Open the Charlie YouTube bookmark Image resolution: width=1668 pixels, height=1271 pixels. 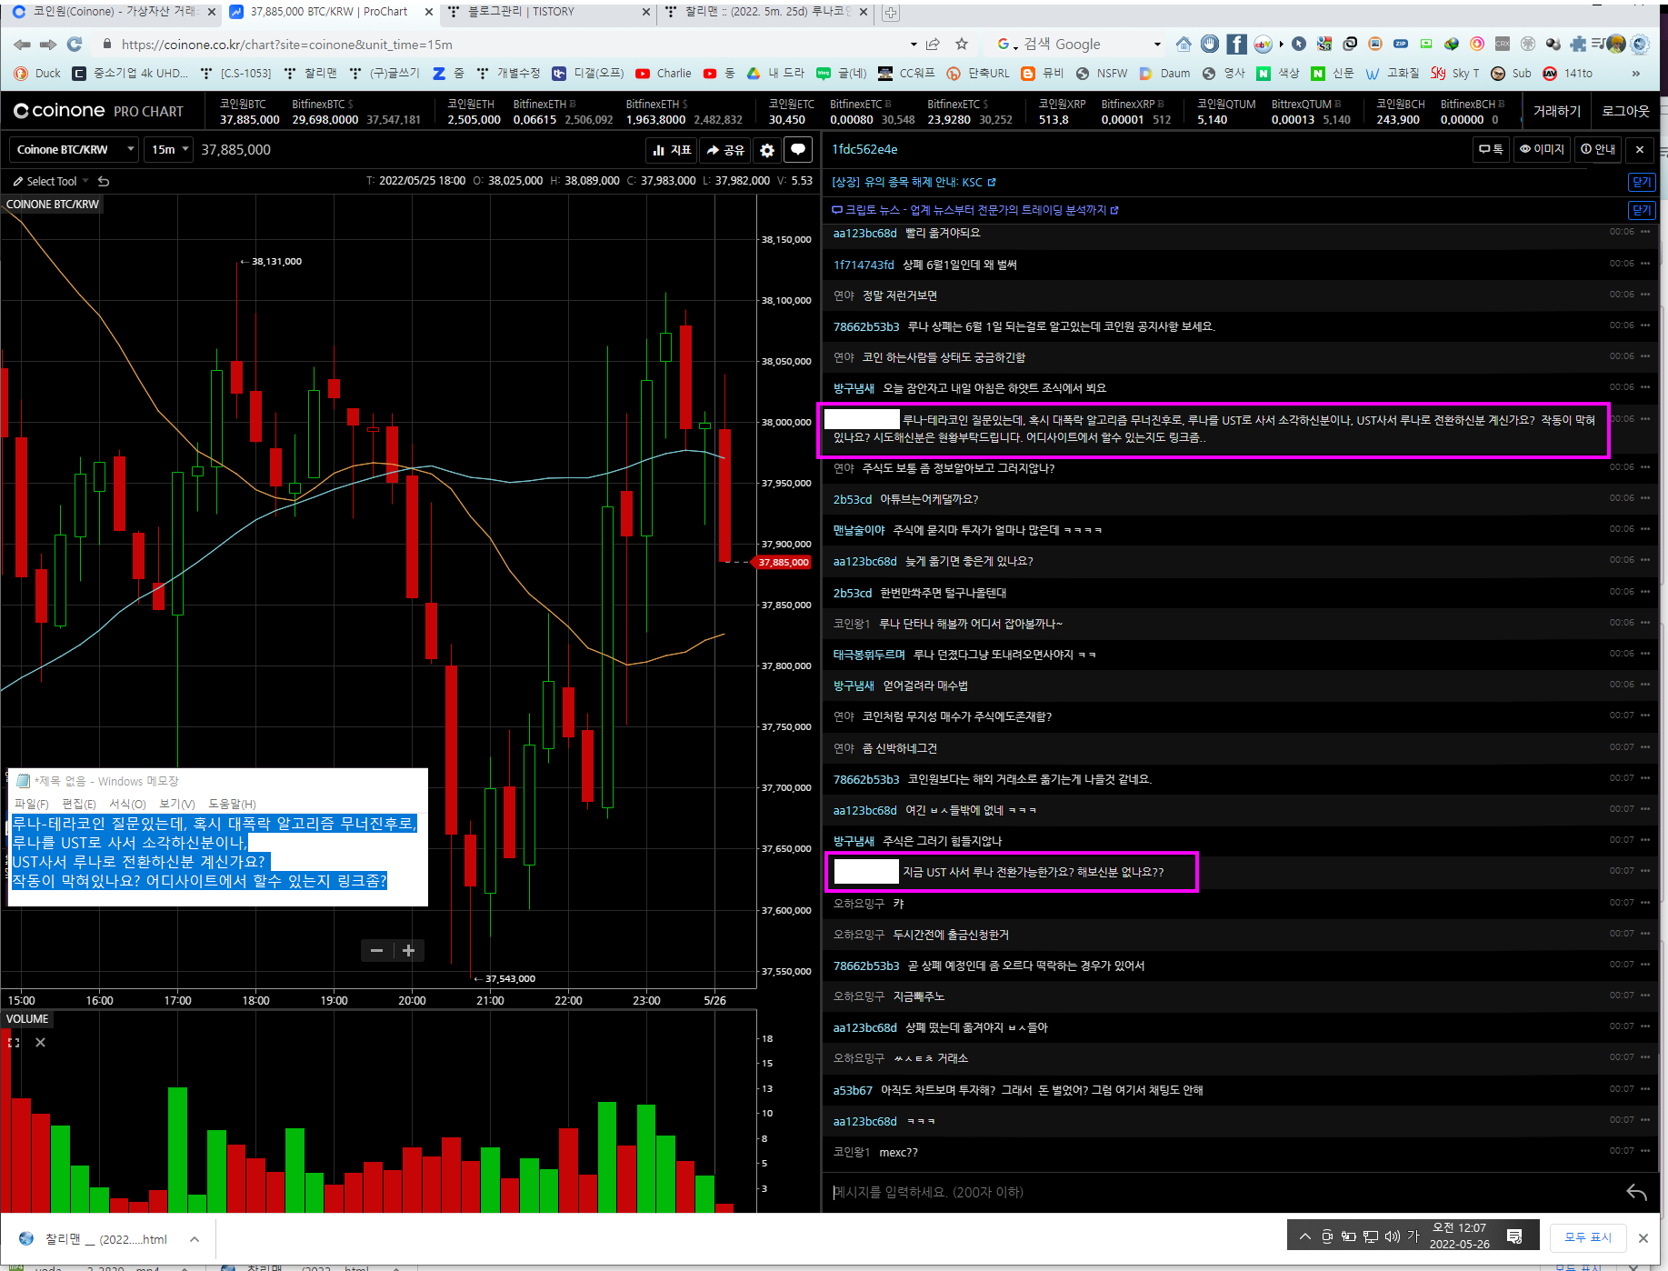tap(664, 74)
